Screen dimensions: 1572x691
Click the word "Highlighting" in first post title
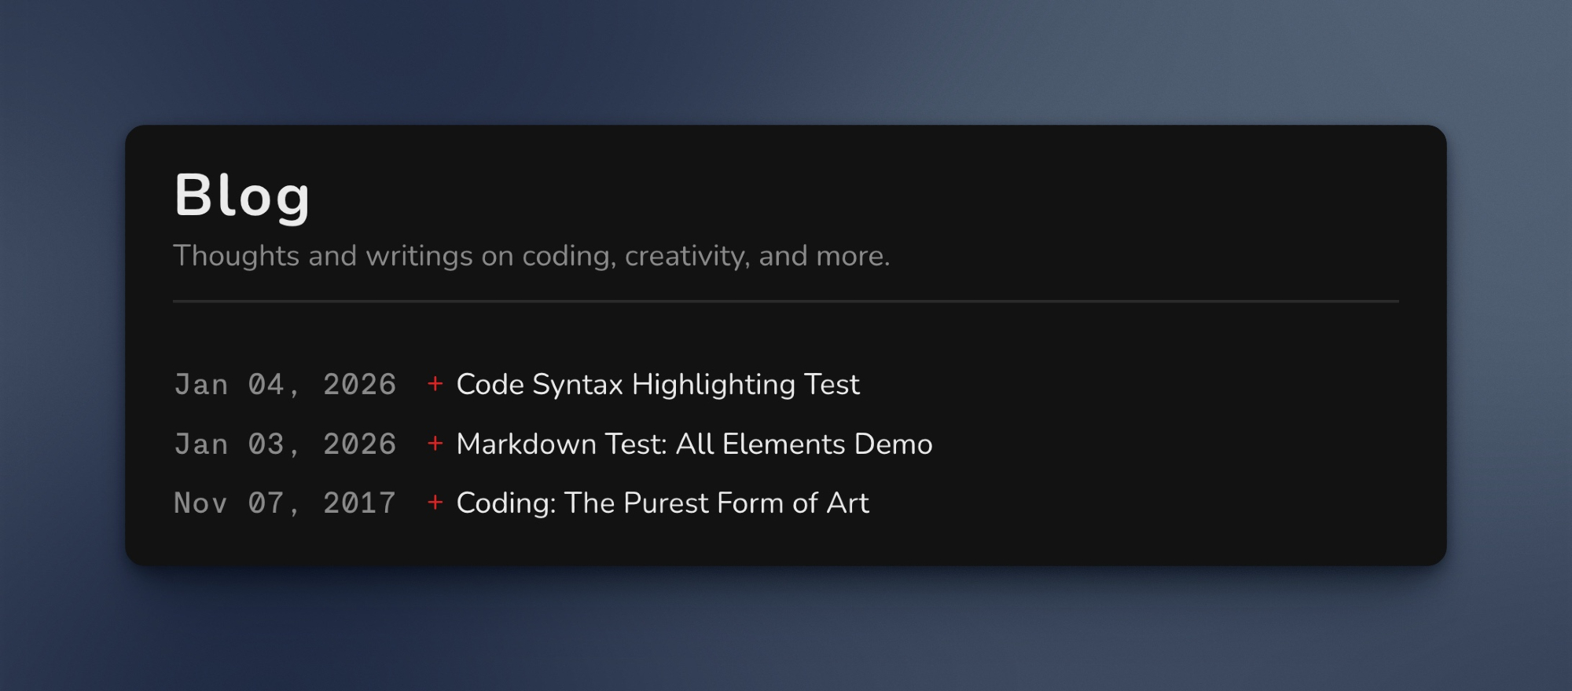click(713, 385)
